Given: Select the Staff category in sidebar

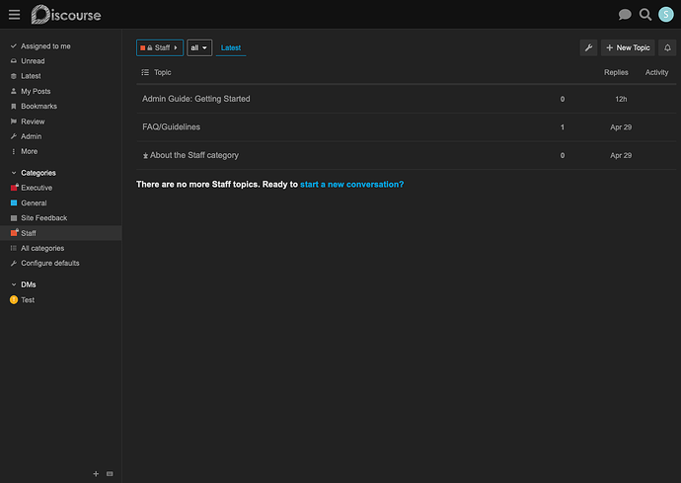Looking at the screenshot, I should [61, 233].
